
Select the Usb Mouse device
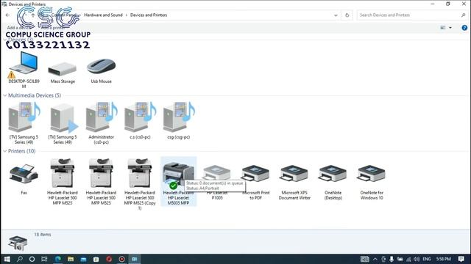(102, 71)
